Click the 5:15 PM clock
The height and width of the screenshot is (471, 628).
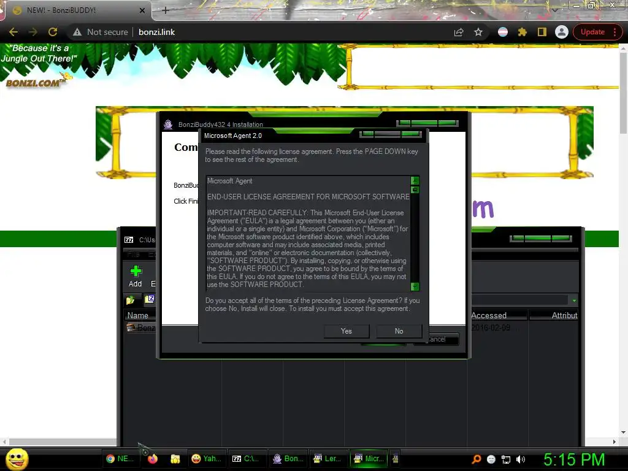tap(574, 459)
